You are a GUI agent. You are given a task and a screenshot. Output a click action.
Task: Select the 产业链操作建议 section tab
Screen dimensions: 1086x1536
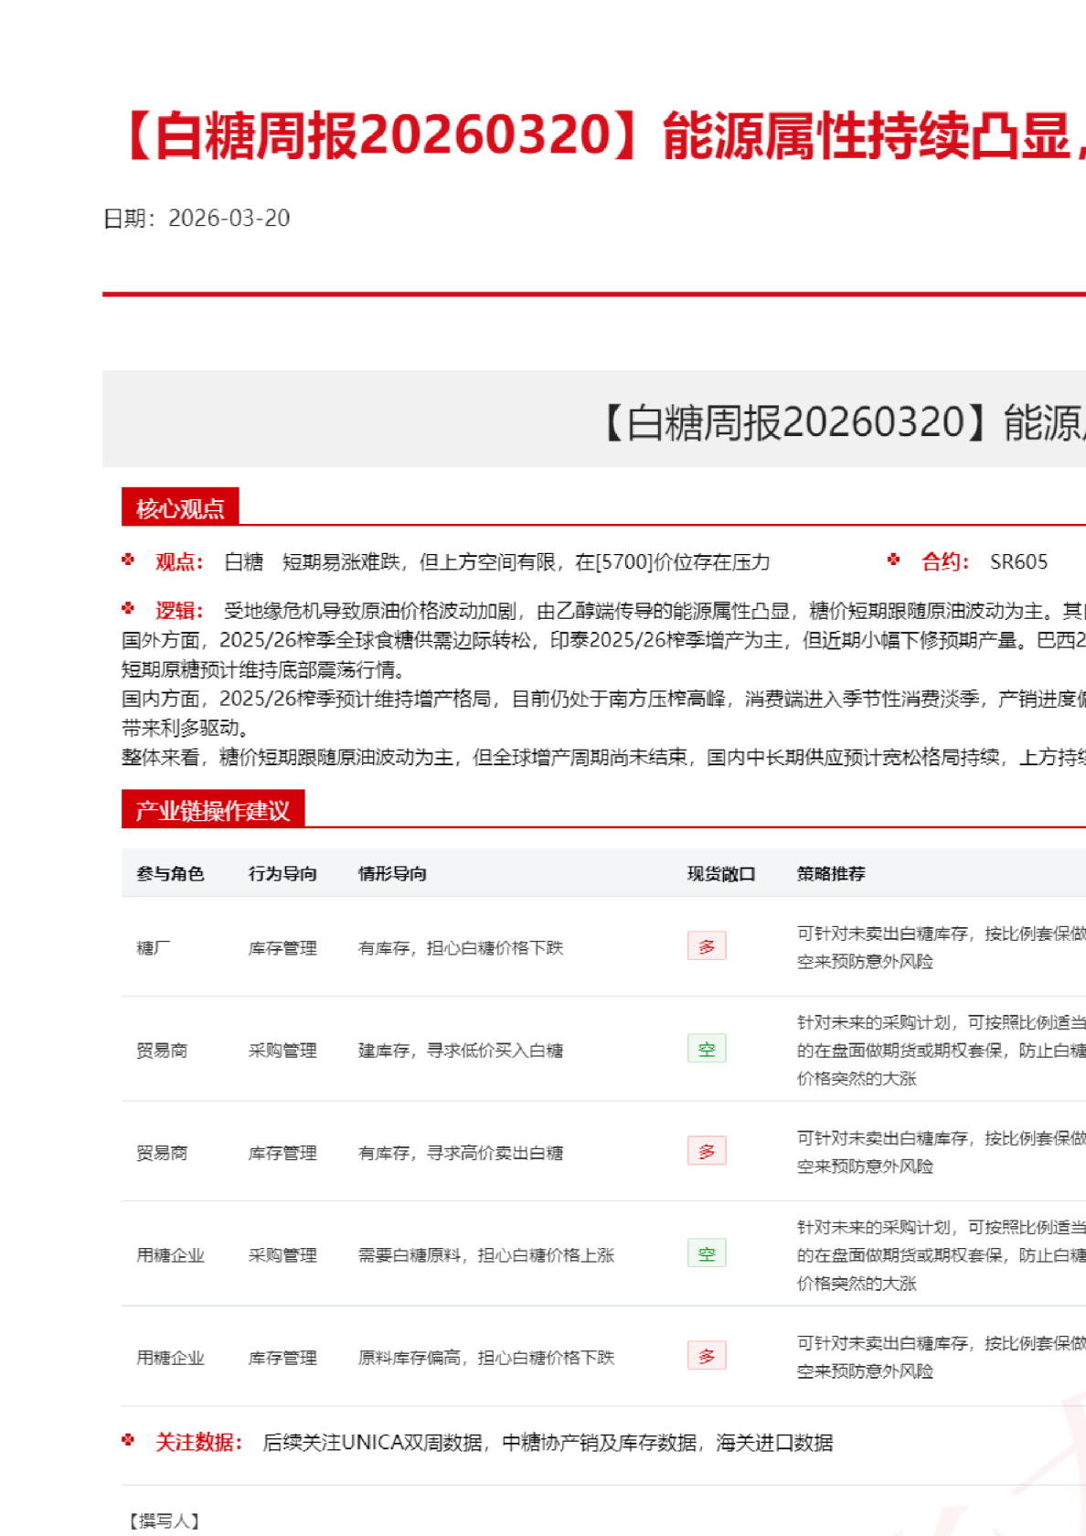pyautogui.click(x=212, y=810)
